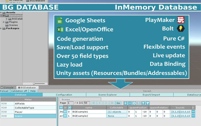Image resolution: width=201 pixels, height=126 pixels.
Task: Go to next page arrow
Action: tap(106, 103)
